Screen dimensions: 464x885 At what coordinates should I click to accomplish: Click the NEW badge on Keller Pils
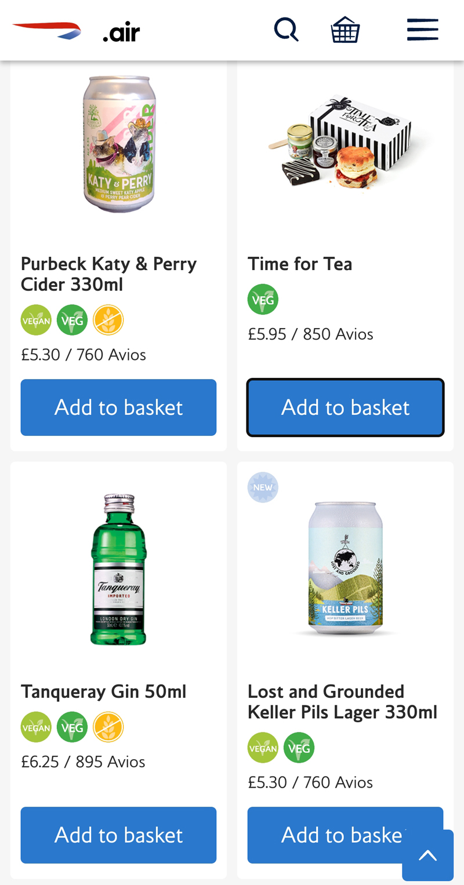tap(263, 487)
